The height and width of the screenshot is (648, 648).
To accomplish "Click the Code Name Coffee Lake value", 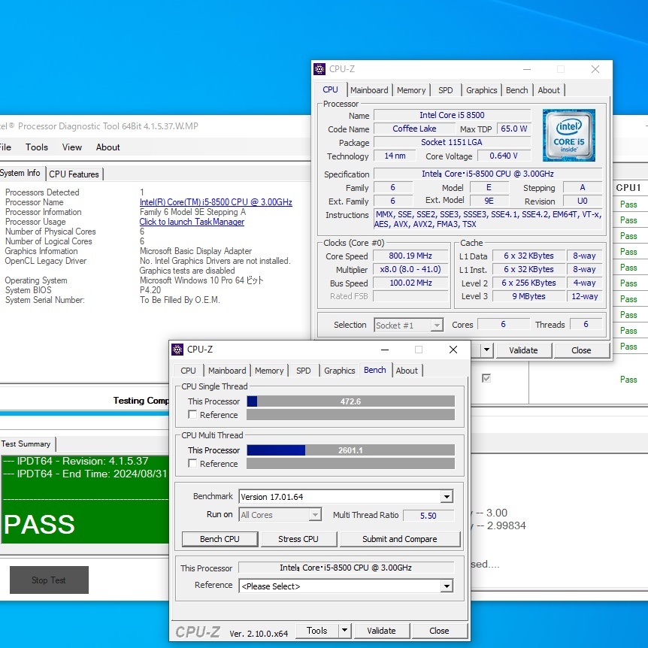I will point(414,129).
